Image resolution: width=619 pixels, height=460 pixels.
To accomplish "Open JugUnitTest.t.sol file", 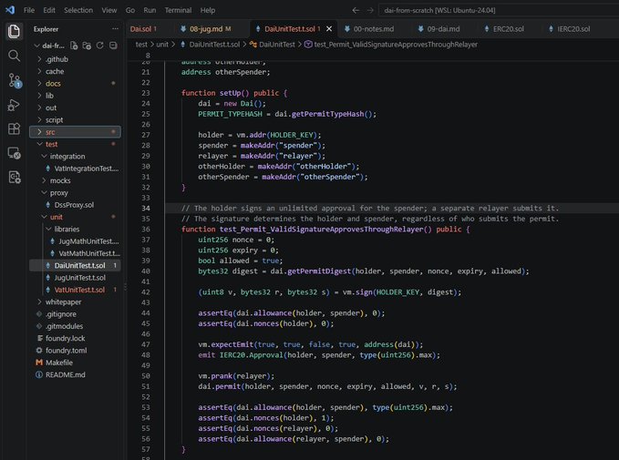I will [75, 278].
